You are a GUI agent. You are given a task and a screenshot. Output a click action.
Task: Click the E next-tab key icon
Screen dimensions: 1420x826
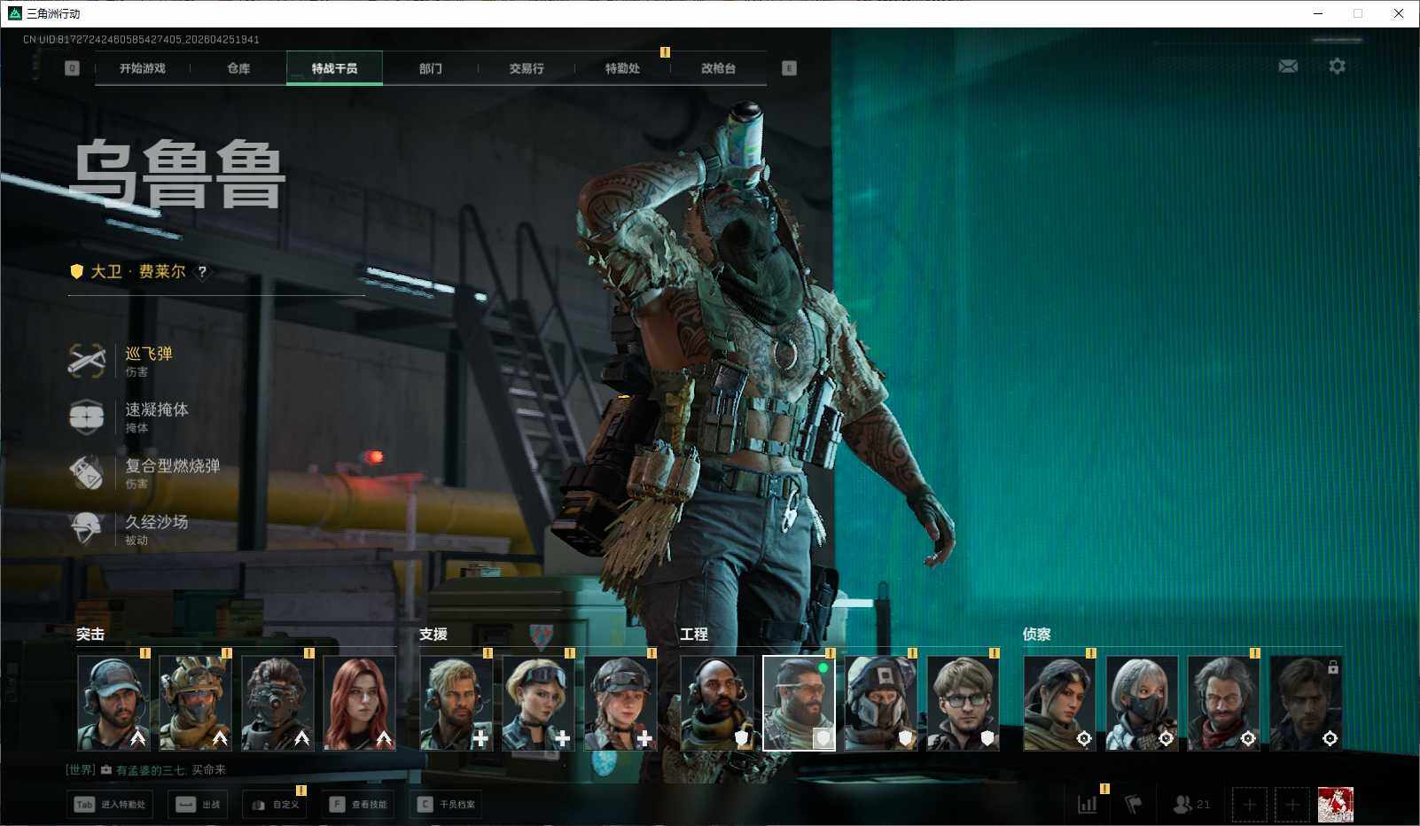click(789, 68)
